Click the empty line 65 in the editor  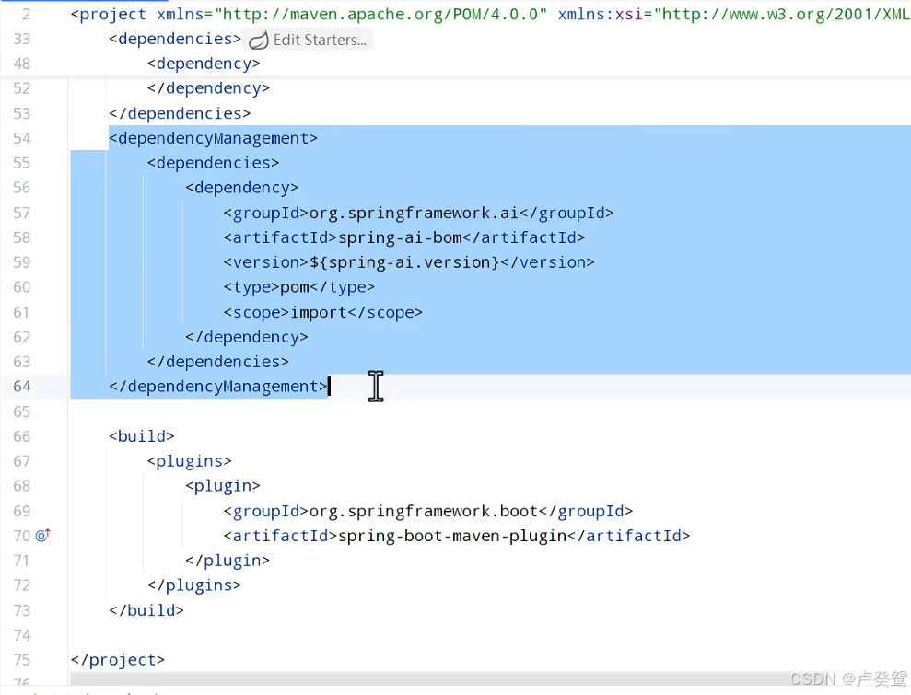(489, 411)
